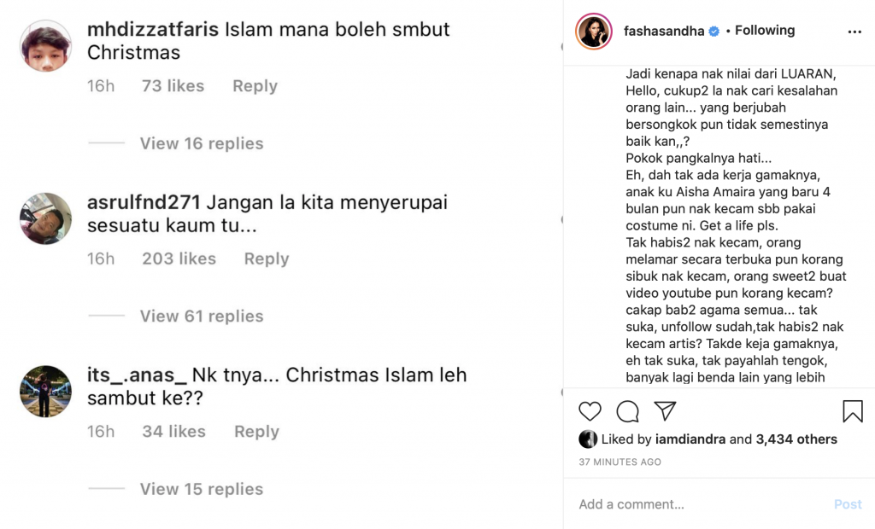Open the three-dot more options menu
Viewport: 875px width, 529px height.
pyautogui.click(x=854, y=32)
